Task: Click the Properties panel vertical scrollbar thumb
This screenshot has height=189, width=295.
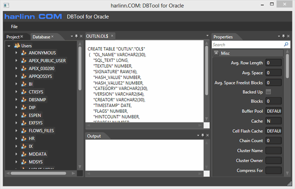Action: tap(287, 66)
